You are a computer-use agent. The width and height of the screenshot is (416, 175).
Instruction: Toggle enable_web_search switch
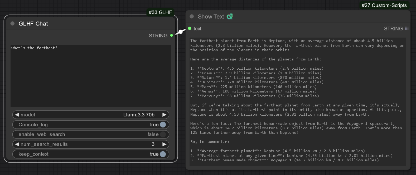163,135
